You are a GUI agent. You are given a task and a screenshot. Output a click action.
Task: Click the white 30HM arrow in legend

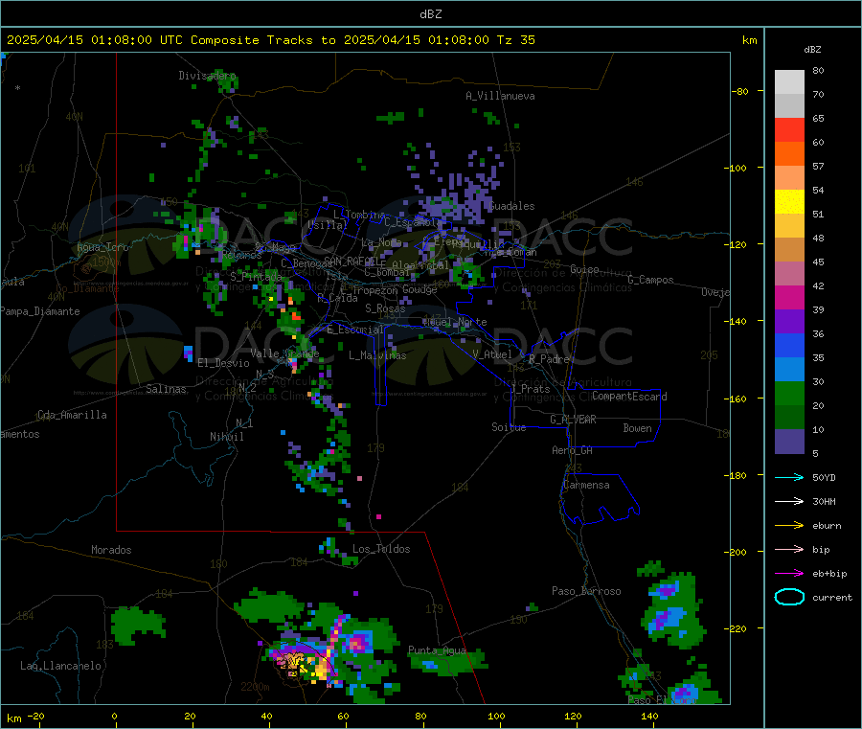(789, 501)
